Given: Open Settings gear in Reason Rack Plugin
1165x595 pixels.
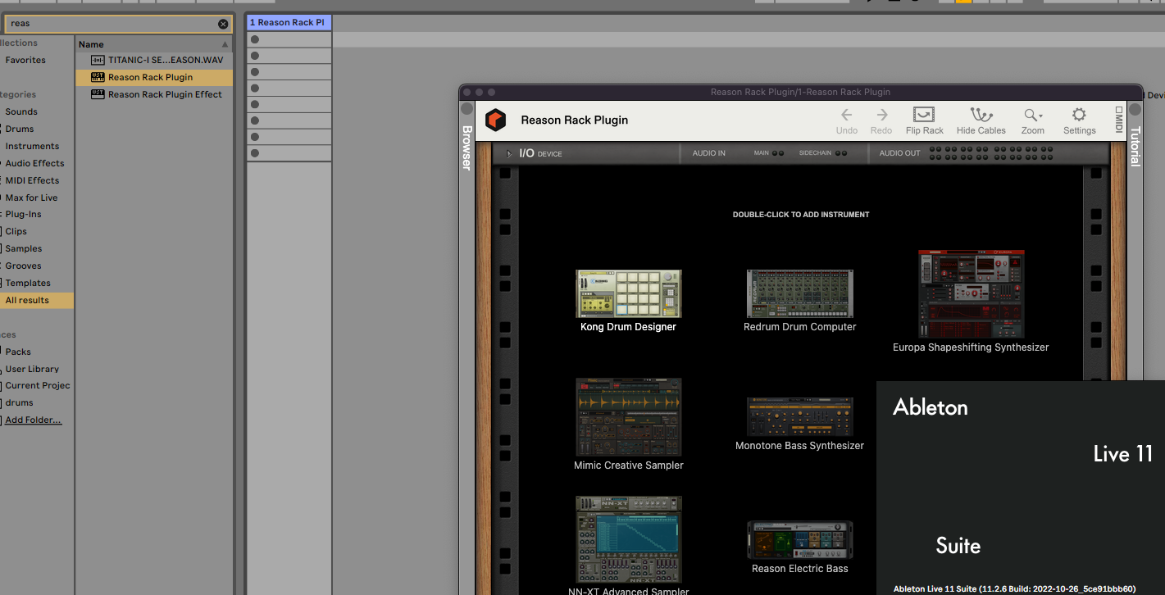Looking at the screenshot, I should point(1079,115).
